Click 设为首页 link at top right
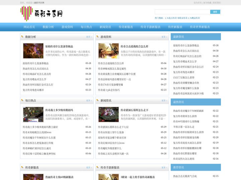Screen dimensions: 241x180 198,3
